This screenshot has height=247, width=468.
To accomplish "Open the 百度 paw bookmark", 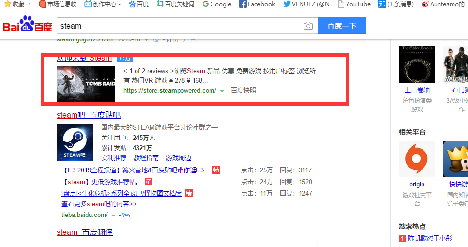I will point(139,4).
